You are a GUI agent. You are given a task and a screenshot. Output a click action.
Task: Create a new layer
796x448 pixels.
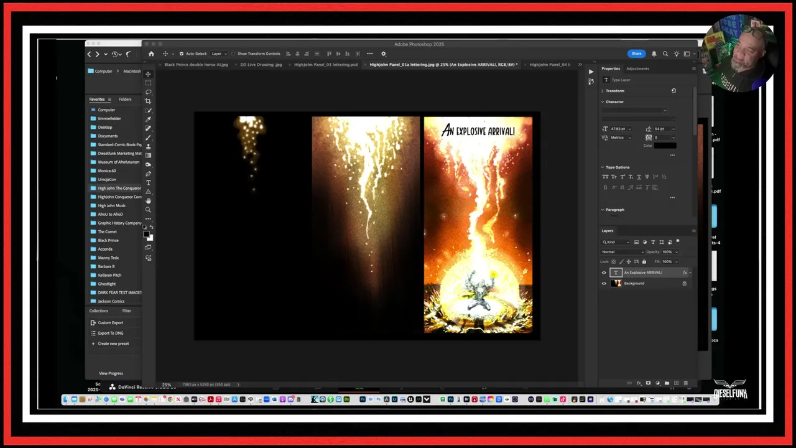pyautogui.click(x=676, y=383)
